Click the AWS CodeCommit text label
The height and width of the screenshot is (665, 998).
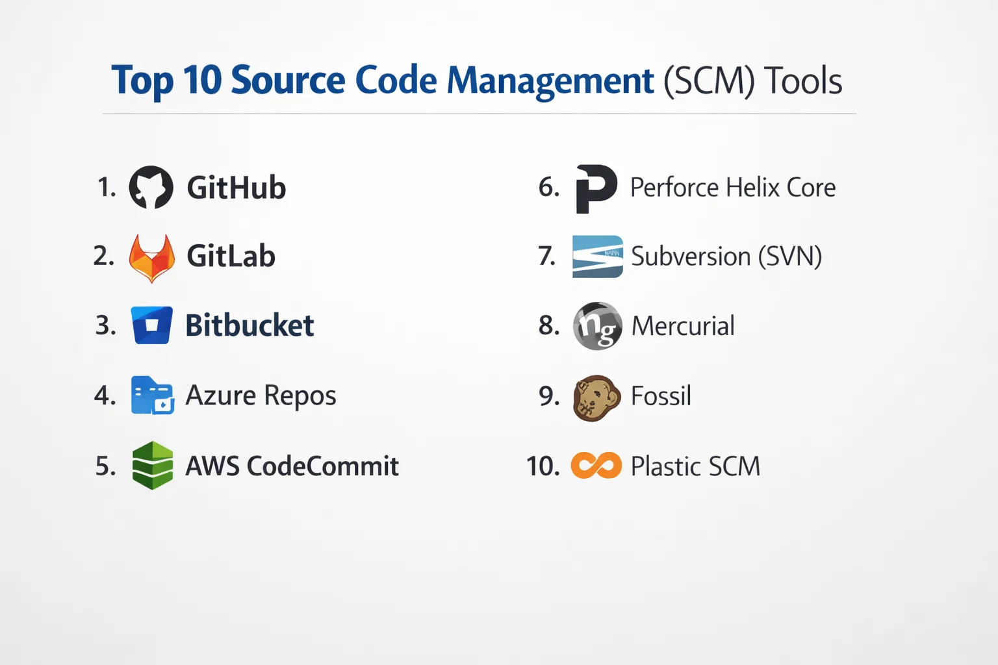coord(292,466)
